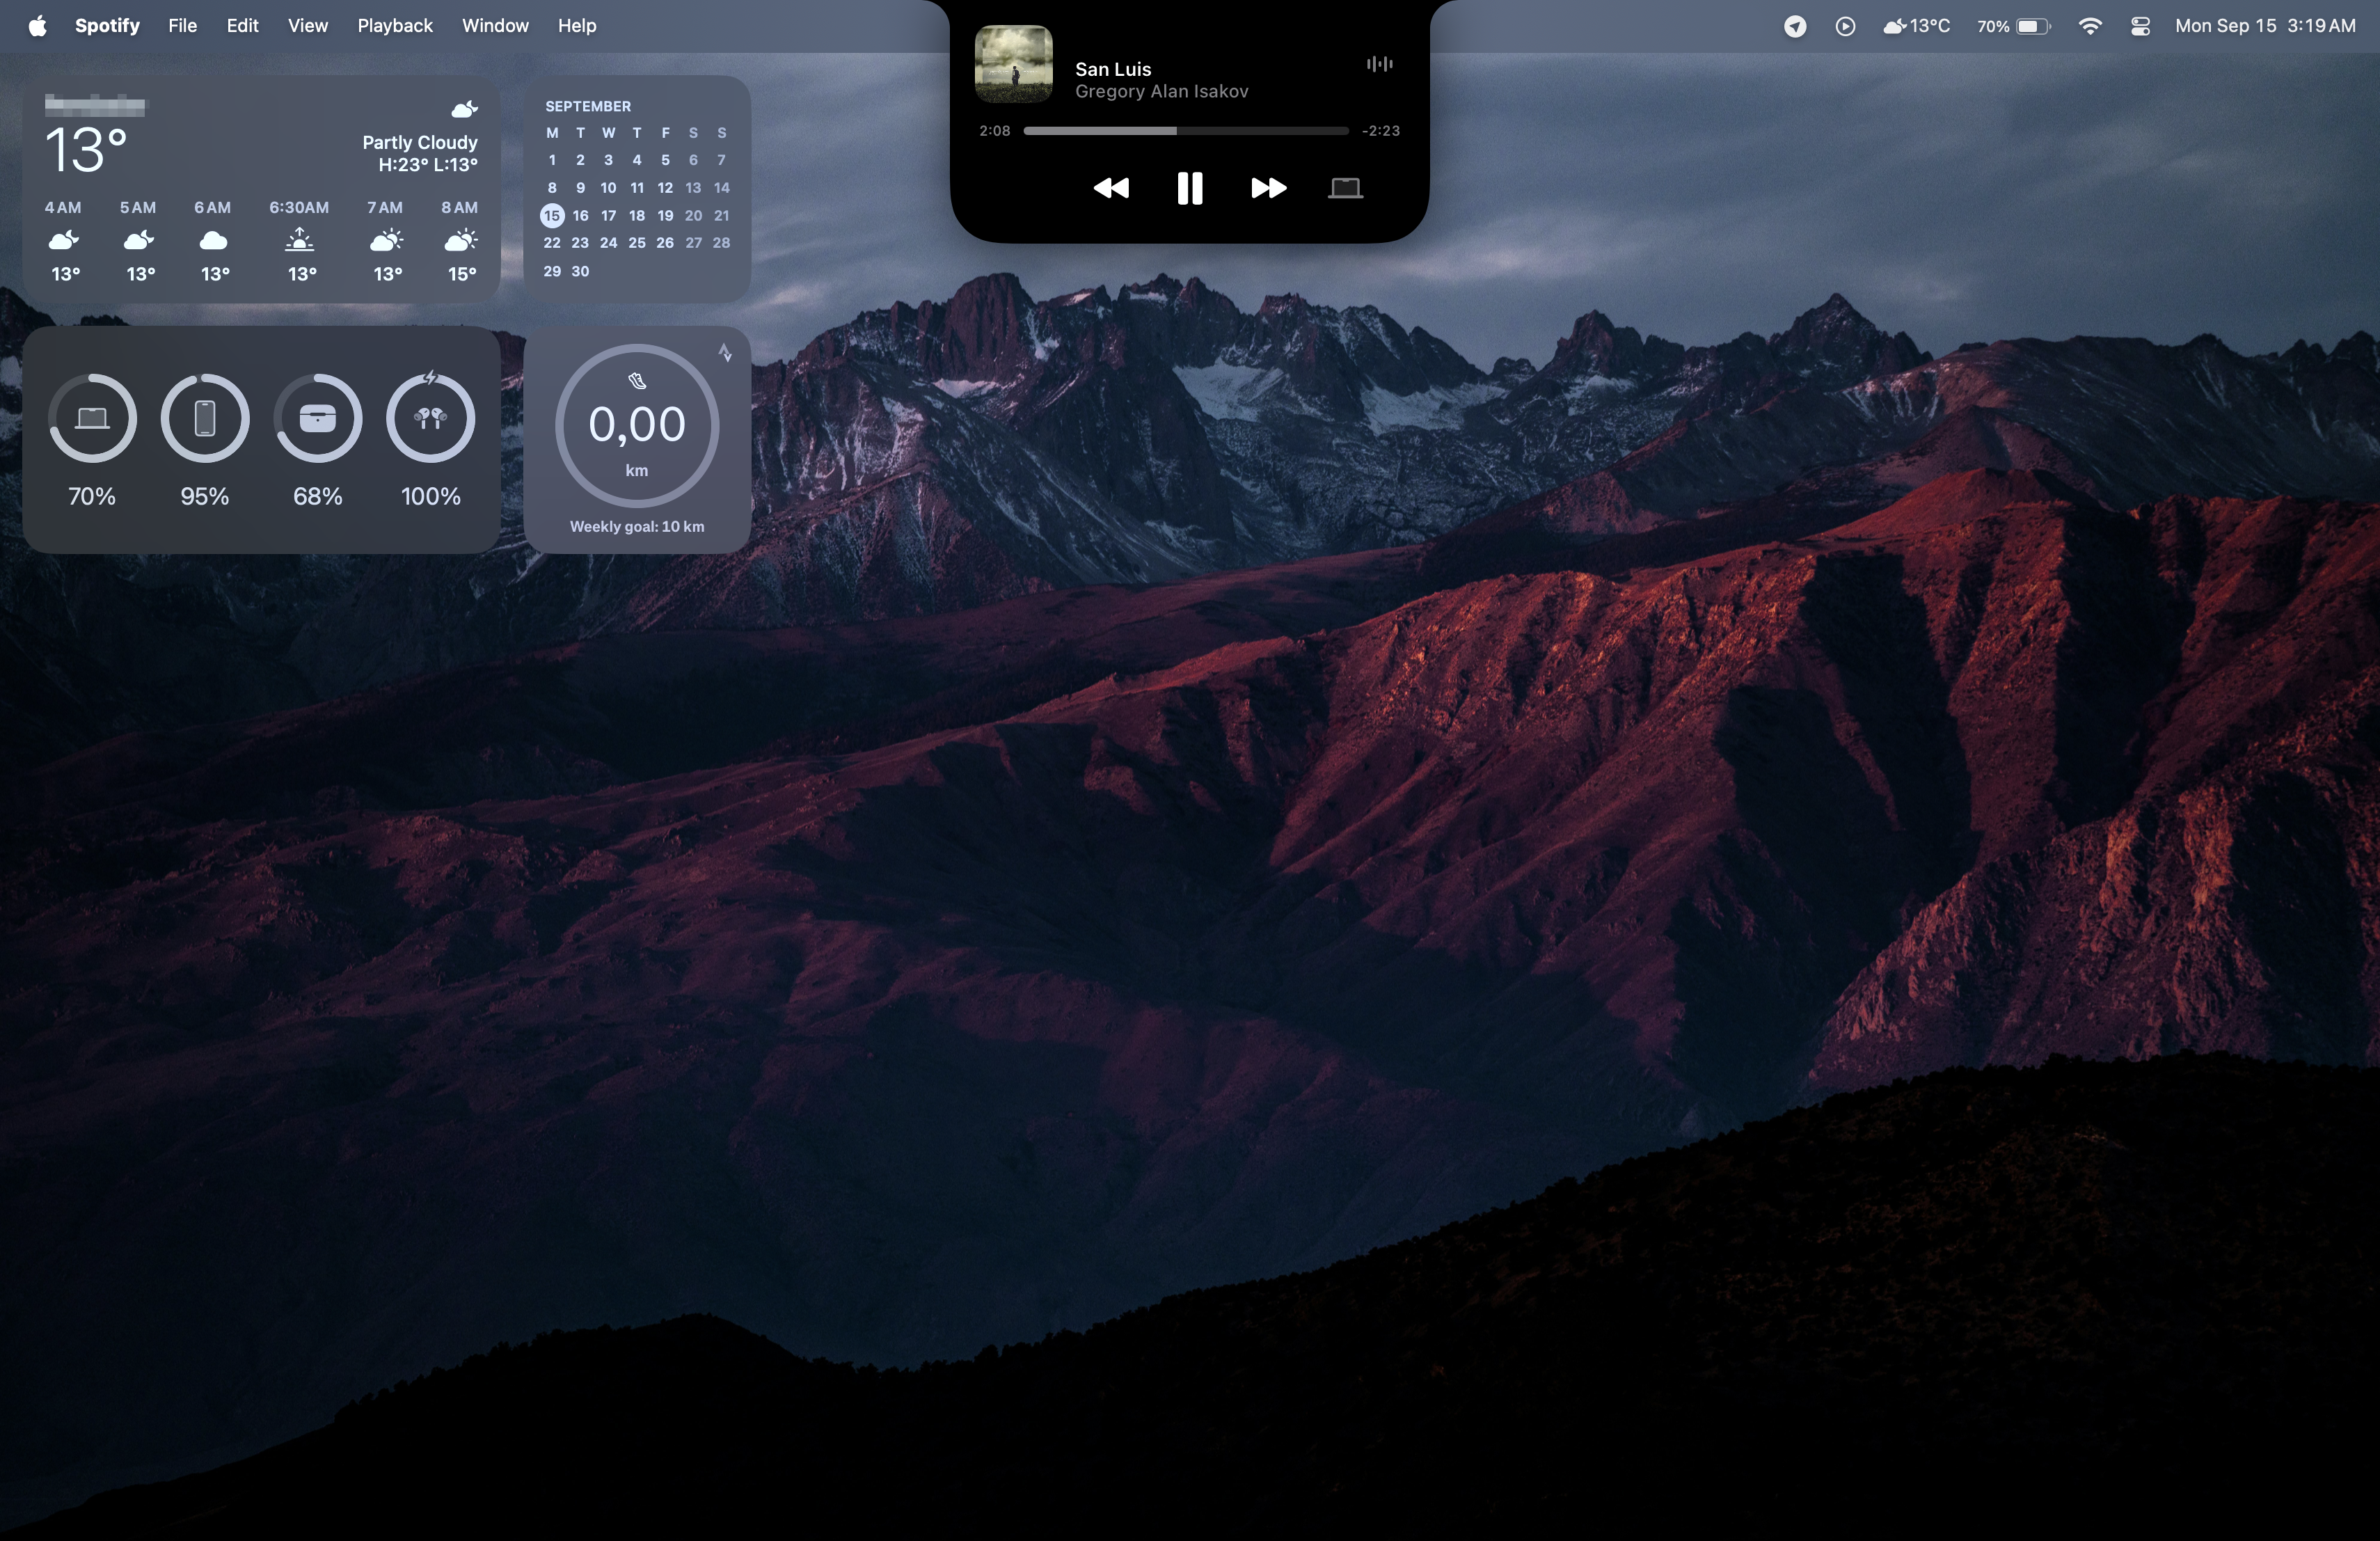Open the Playback menu

(394, 25)
